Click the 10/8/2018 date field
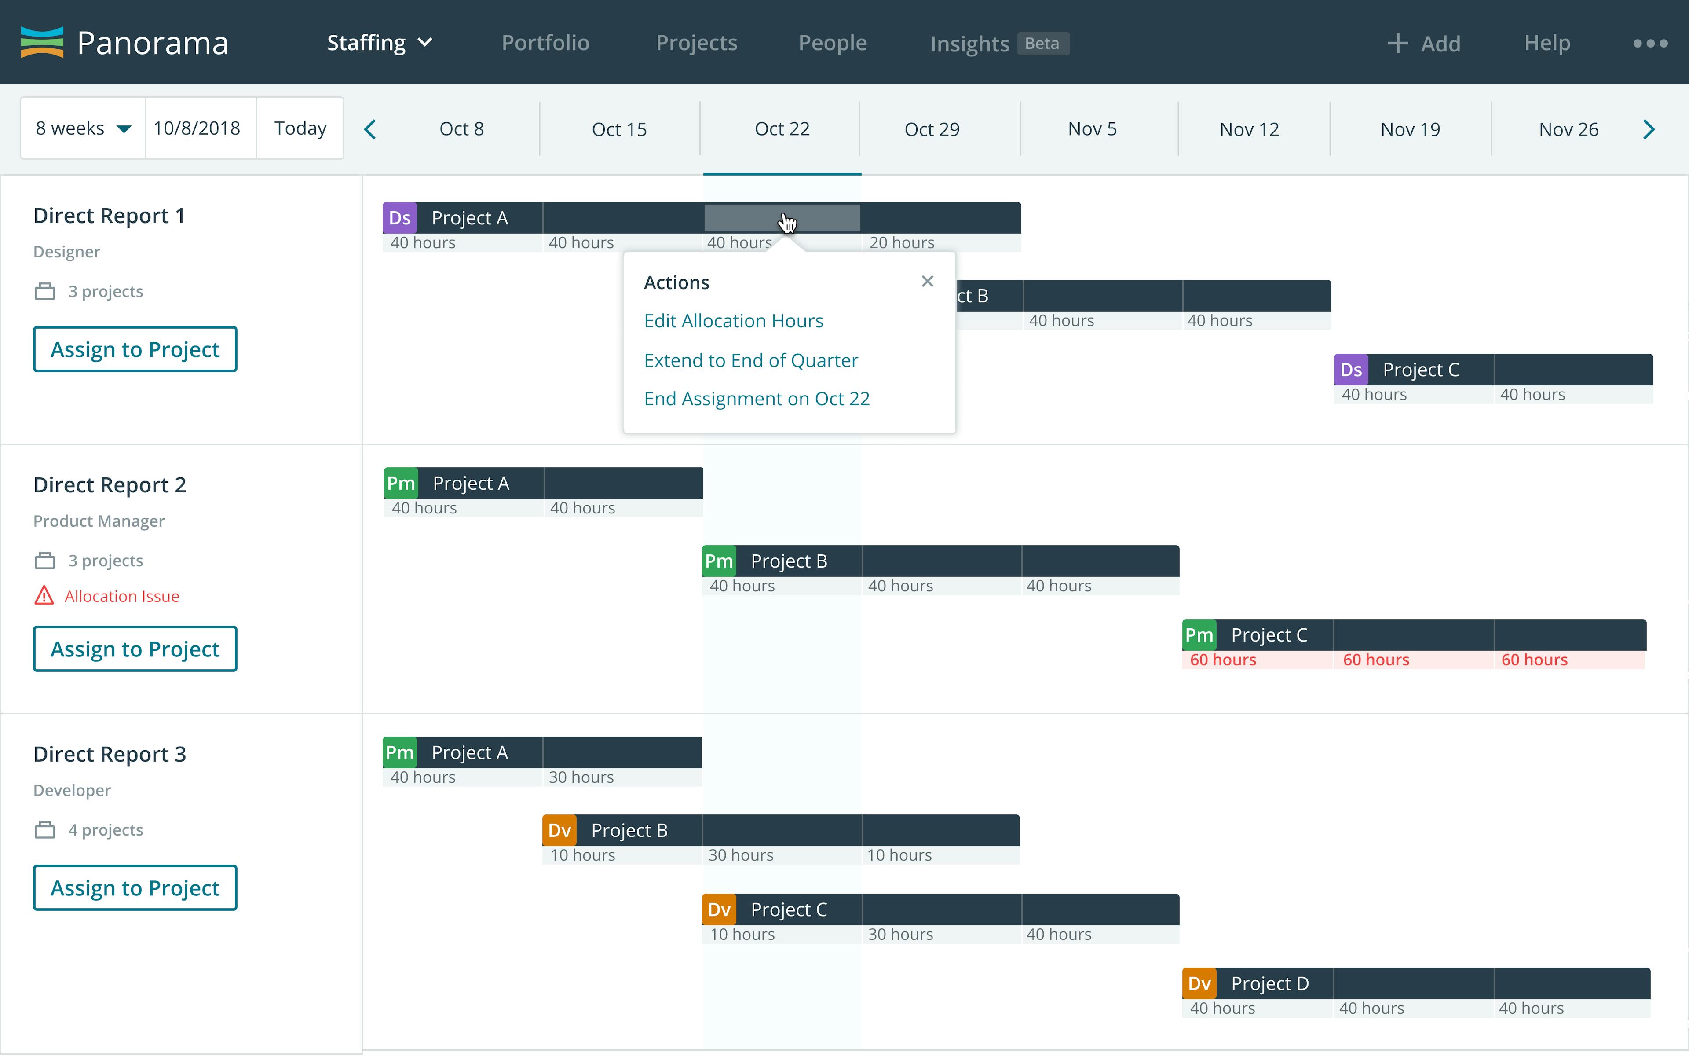The image size is (1689, 1056). click(x=199, y=128)
